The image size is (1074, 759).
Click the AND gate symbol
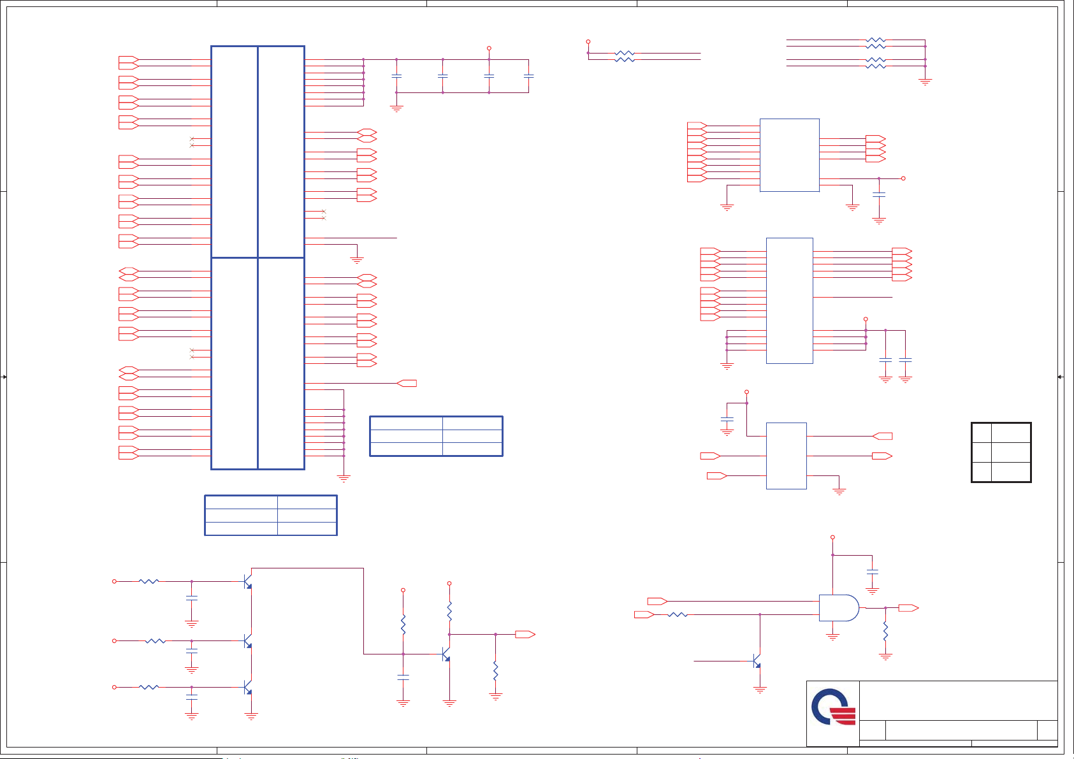tap(838, 608)
